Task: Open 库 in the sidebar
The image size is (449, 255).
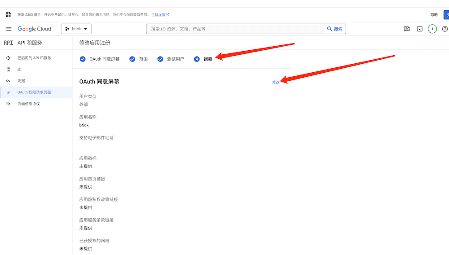Action: pyautogui.click(x=19, y=70)
